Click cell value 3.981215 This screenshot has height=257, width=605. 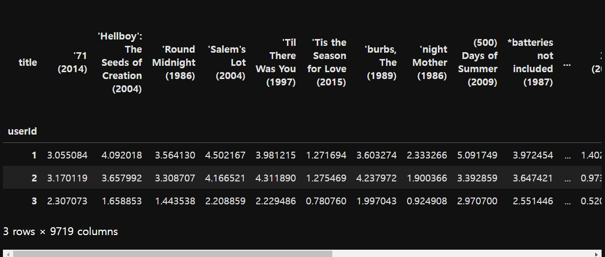(x=276, y=156)
